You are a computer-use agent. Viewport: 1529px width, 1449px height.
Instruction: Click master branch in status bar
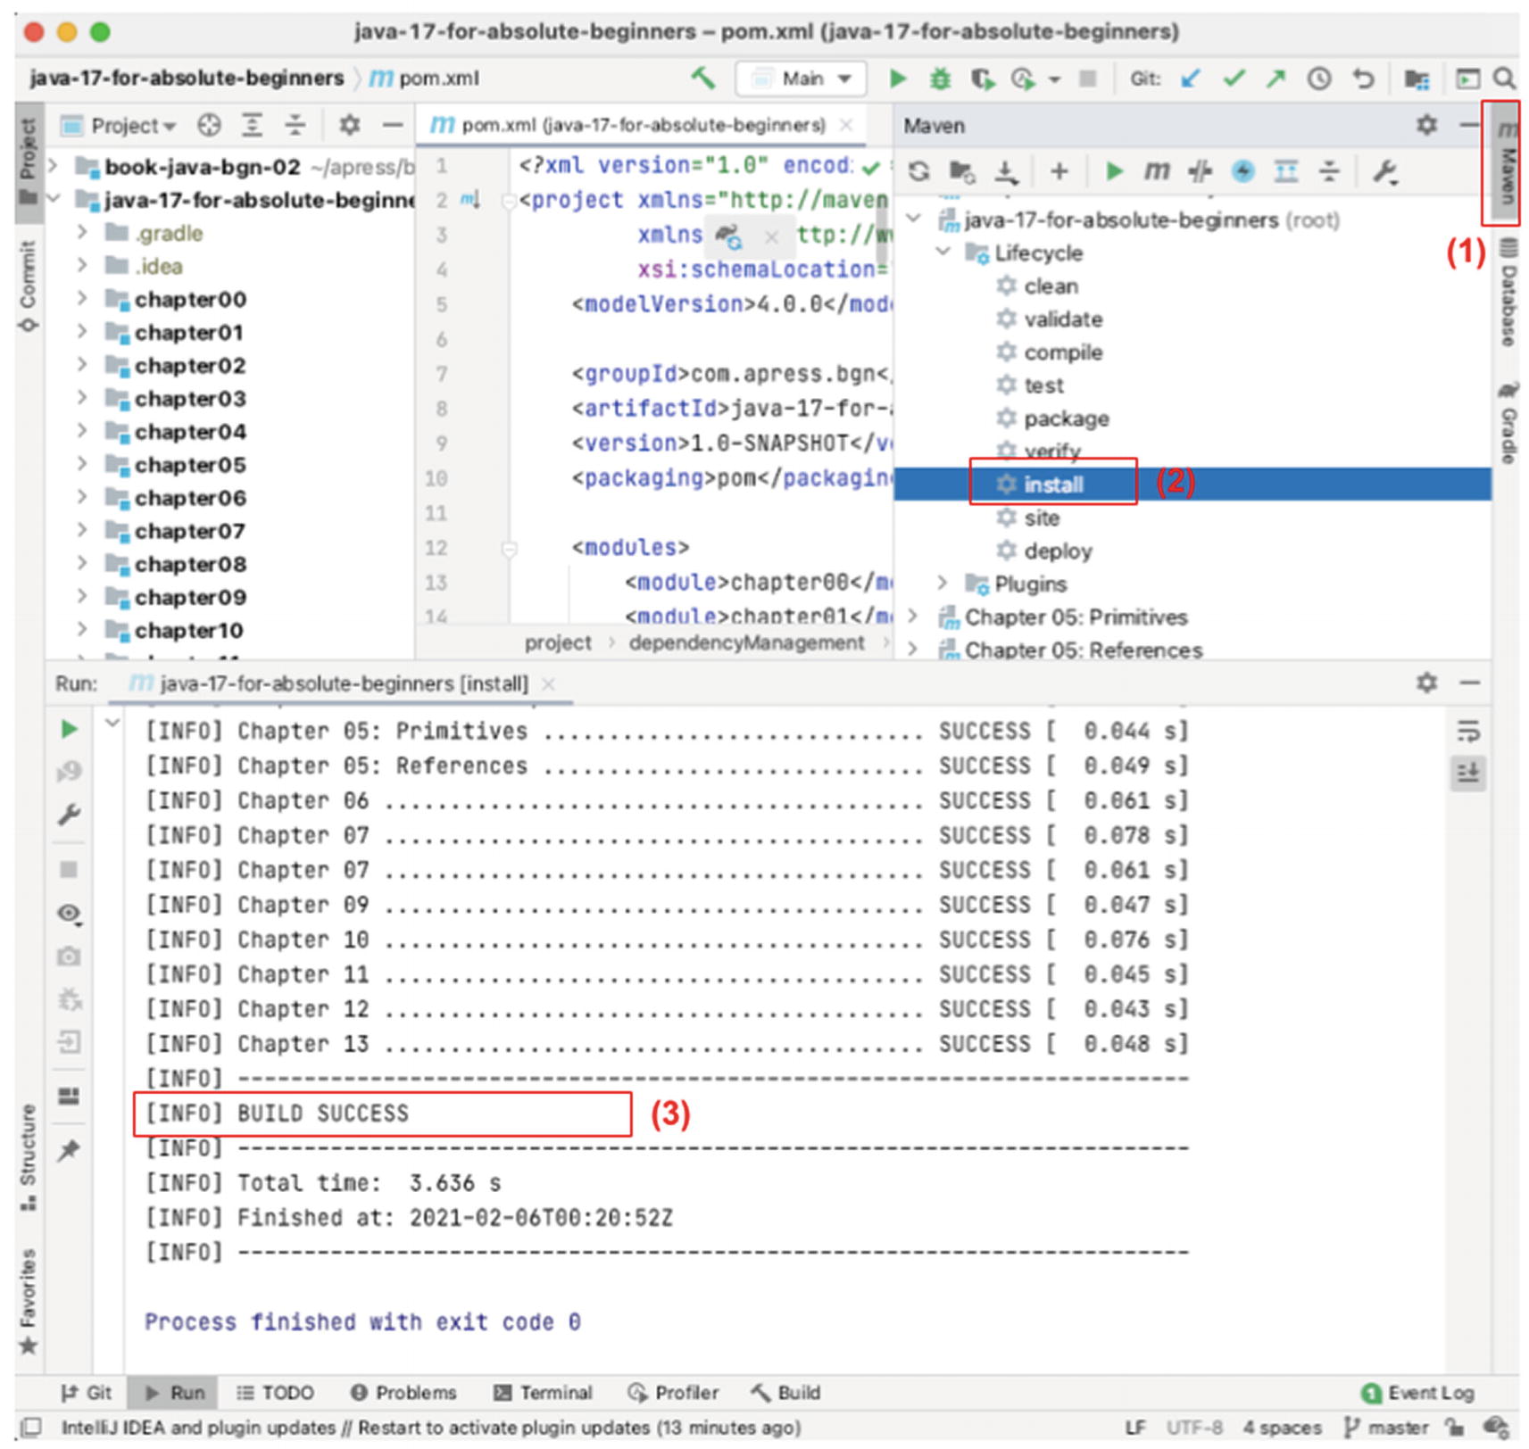click(x=1387, y=1428)
